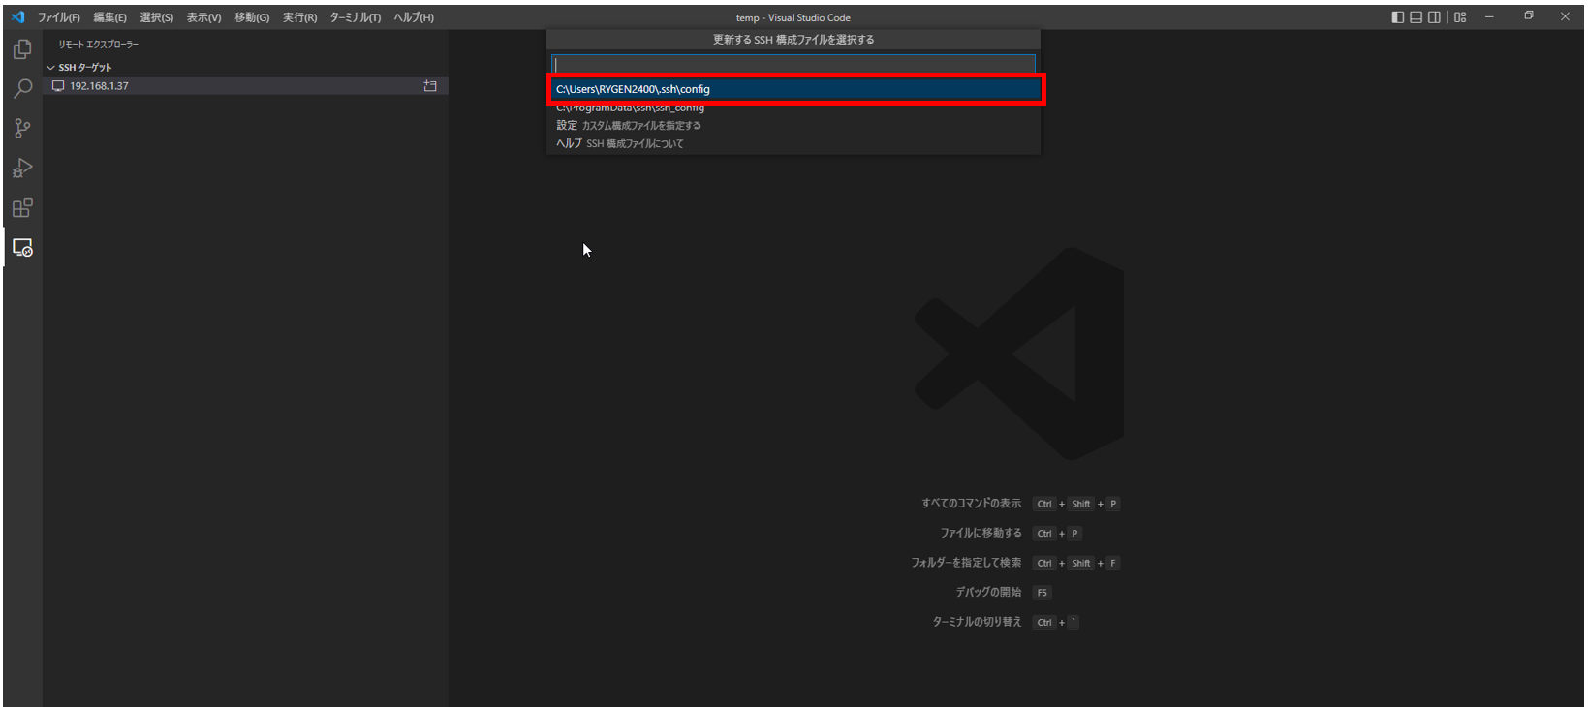Open the Search view icon
Screen dimensions: 1588x707
pyautogui.click(x=22, y=89)
